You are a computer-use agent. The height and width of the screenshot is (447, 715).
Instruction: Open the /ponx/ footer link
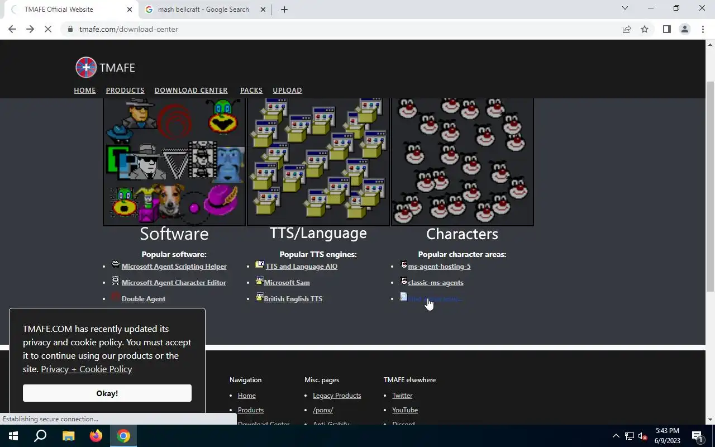(323, 410)
